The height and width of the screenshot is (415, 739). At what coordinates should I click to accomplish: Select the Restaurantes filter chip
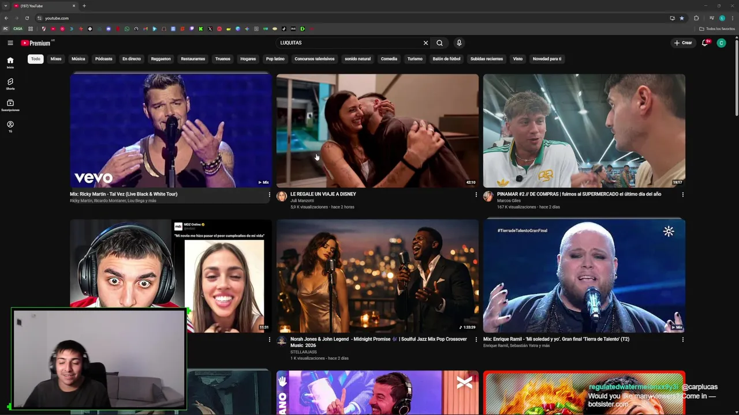coord(193,59)
